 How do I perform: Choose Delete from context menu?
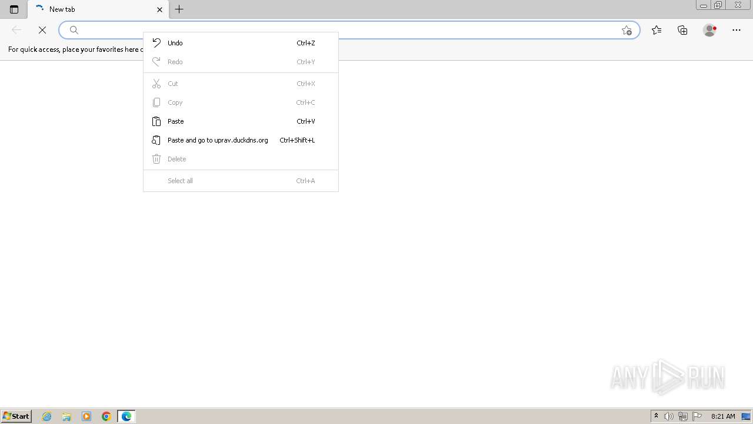[241, 159]
